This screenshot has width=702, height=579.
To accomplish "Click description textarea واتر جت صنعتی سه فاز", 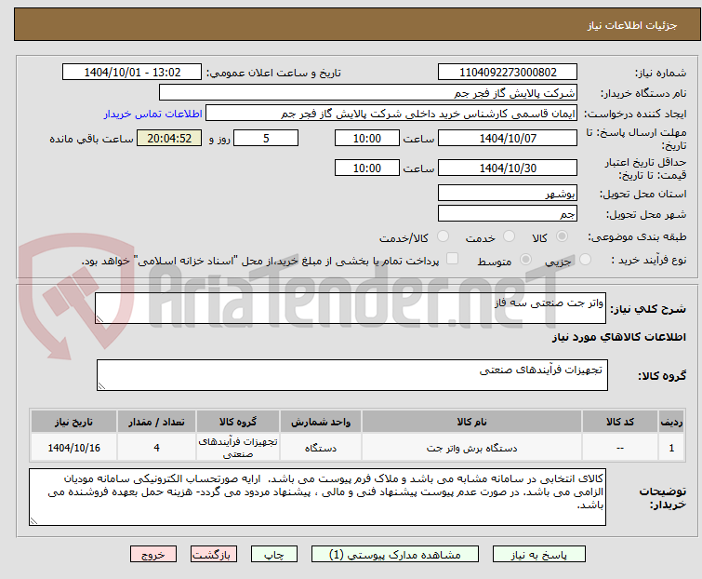I will click(351, 308).
